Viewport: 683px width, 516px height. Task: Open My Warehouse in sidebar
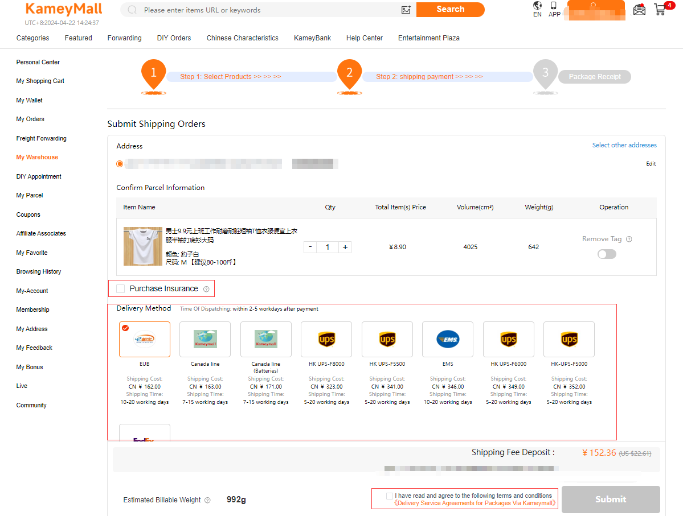point(37,158)
